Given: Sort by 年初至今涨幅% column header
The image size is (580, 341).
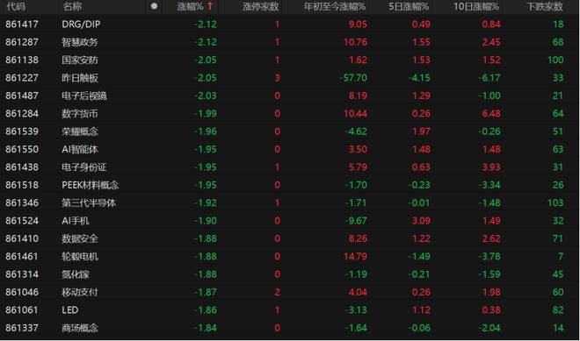Looking at the screenshot, I should pos(335,7).
